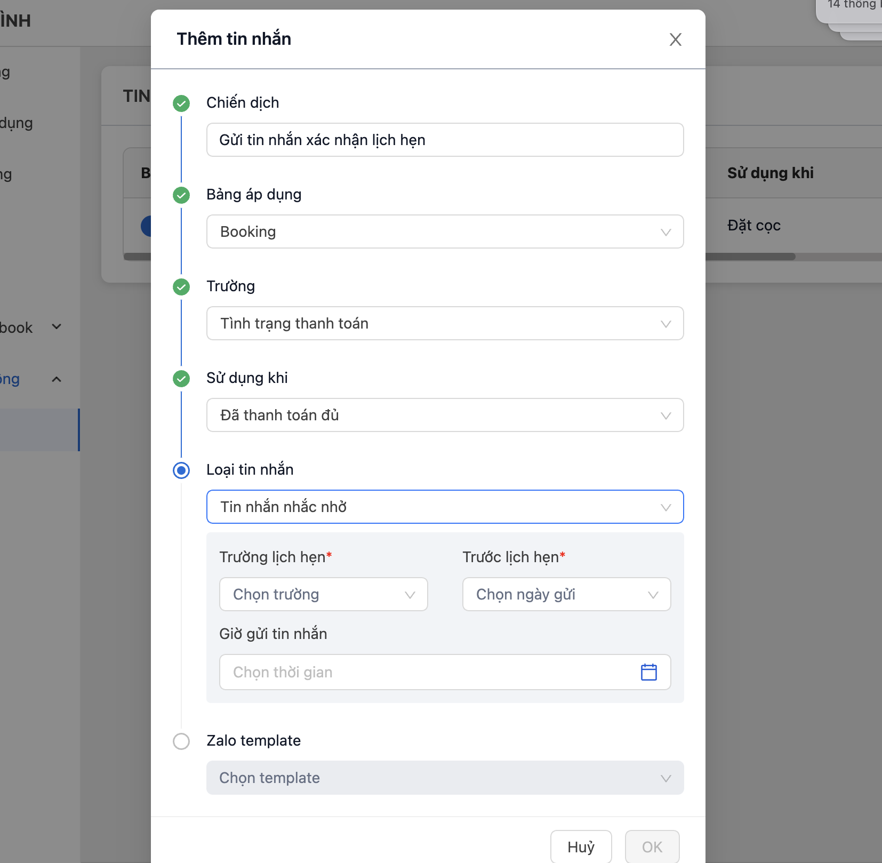Click green check icon beside Bảng áp dụng
Viewport: 882px width, 863px height.
181,195
